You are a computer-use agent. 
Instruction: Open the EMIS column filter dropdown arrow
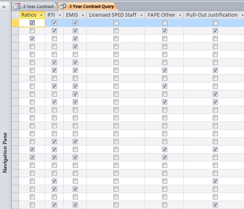tap(83, 15)
